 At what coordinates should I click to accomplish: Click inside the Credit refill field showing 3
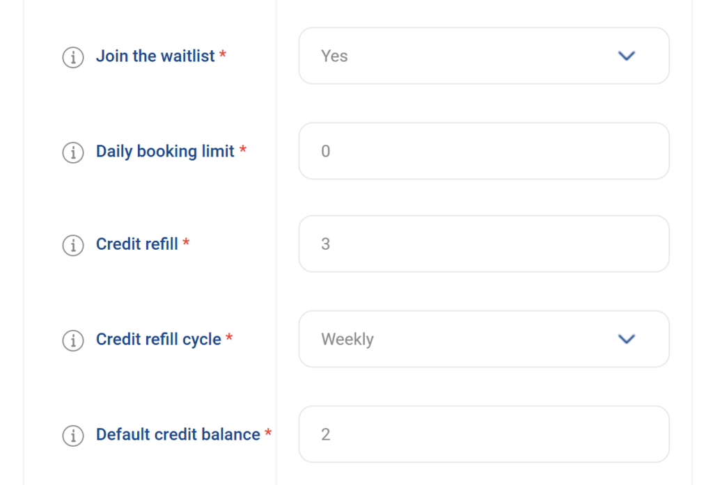[x=483, y=244]
